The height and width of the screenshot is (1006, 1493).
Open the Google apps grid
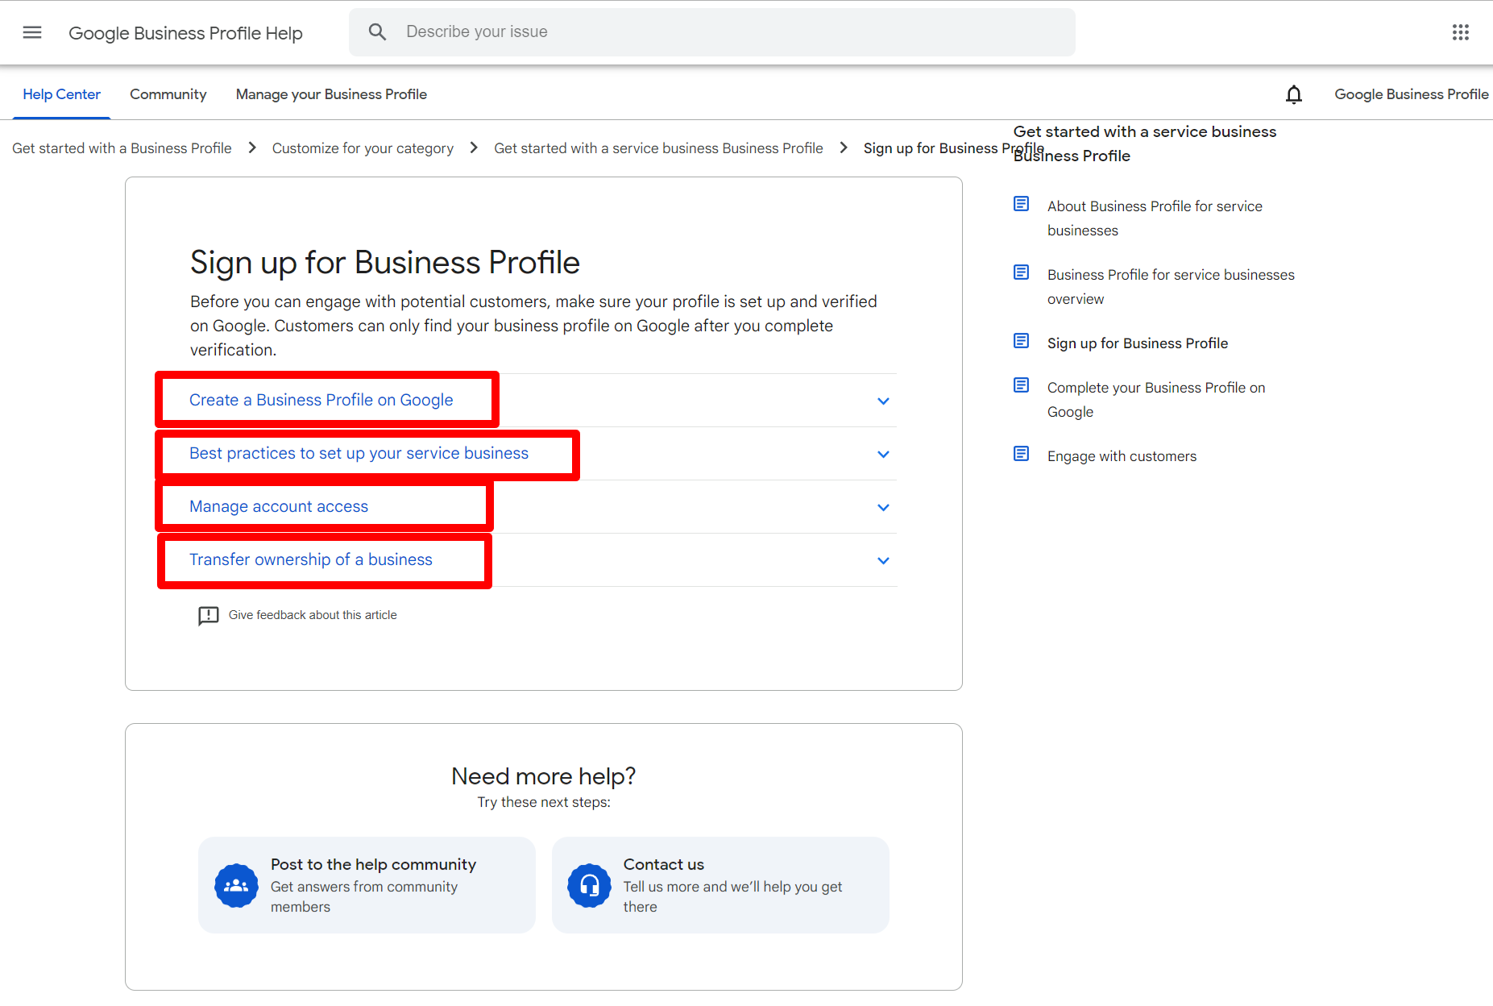pyautogui.click(x=1461, y=32)
